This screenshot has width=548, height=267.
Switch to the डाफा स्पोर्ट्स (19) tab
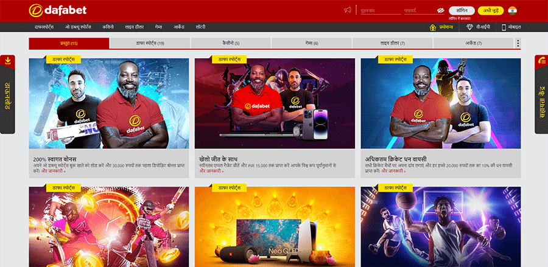tap(150, 43)
